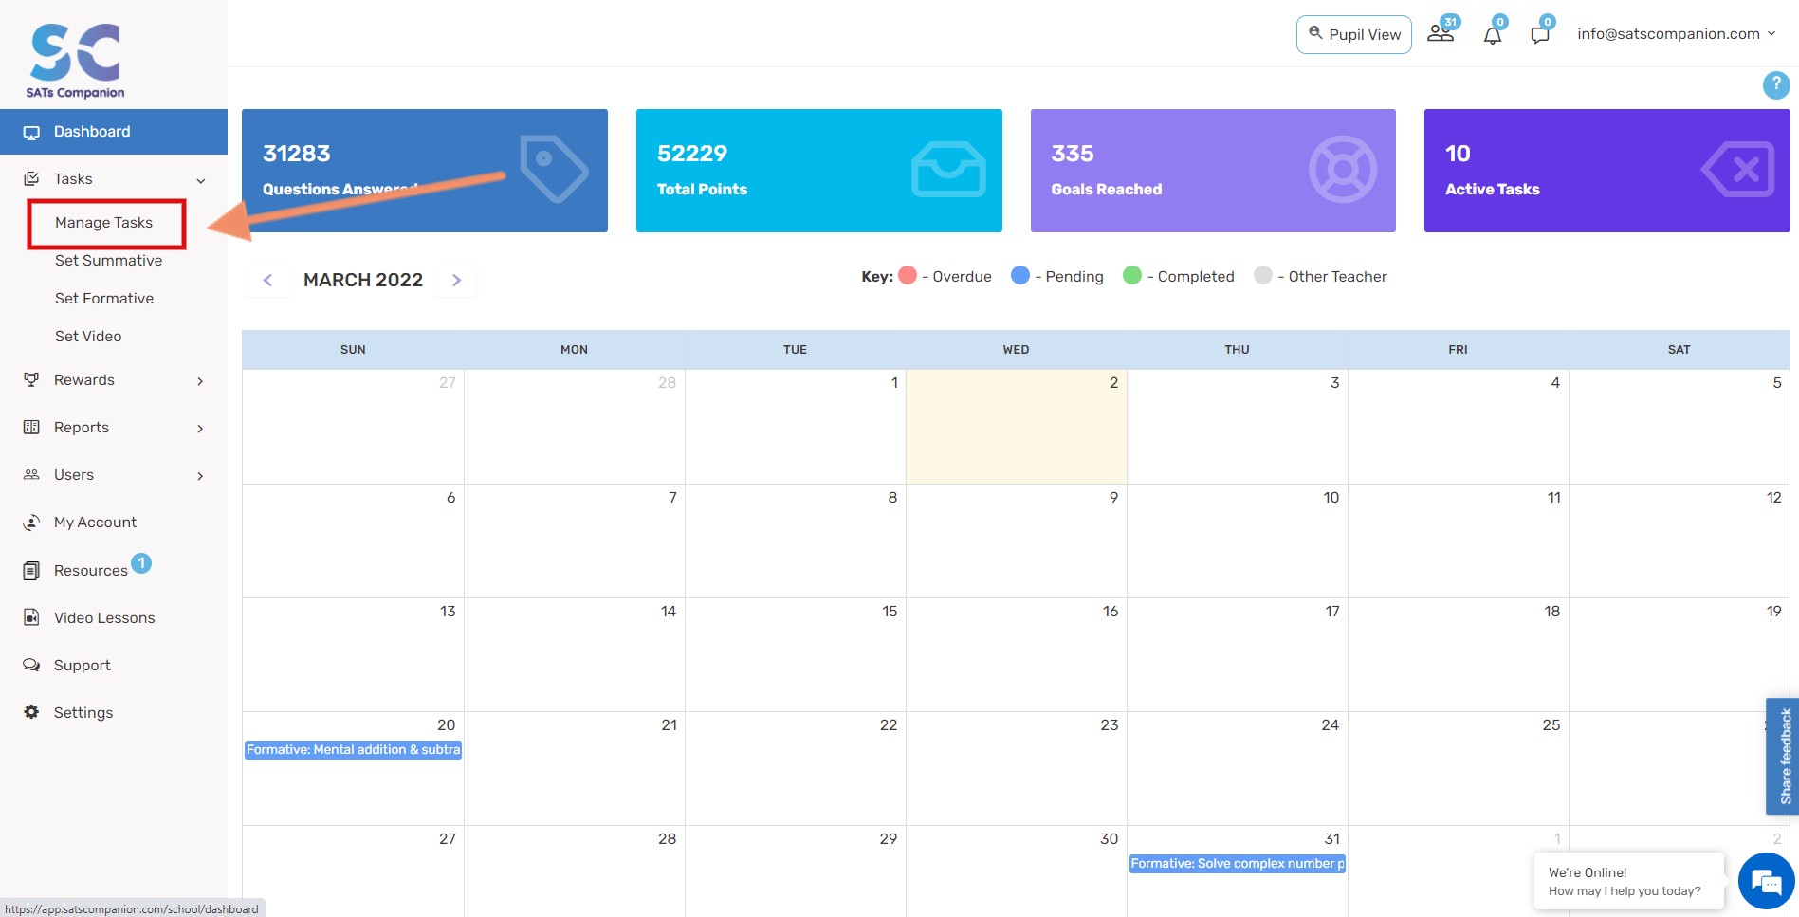Expand the Reports submenu arrow
1799x917 pixels.
coord(200,429)
